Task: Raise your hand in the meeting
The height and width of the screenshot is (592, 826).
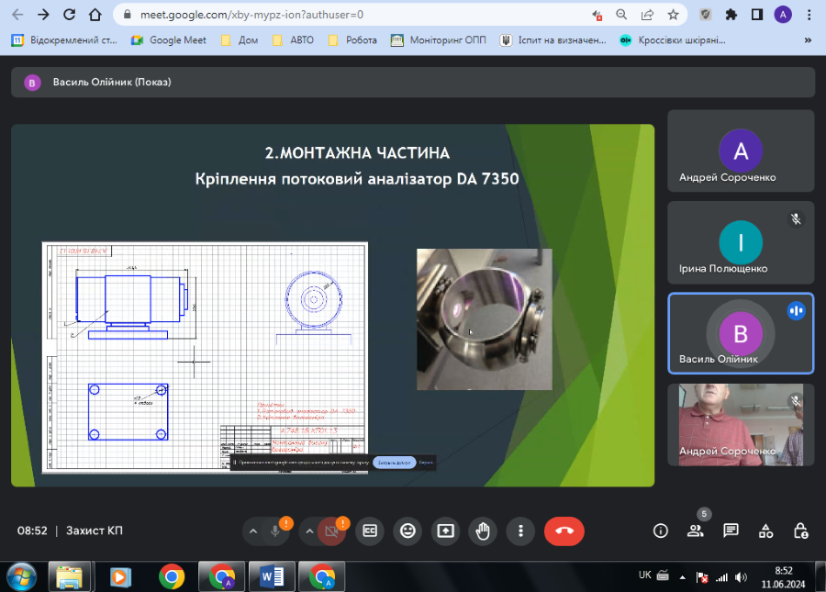Action: pos(483,531)
